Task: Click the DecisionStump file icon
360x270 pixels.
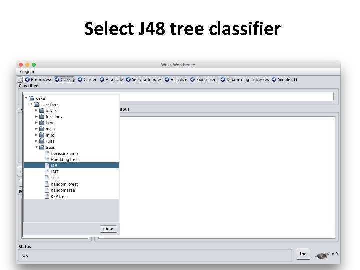Action: (47, 153)
